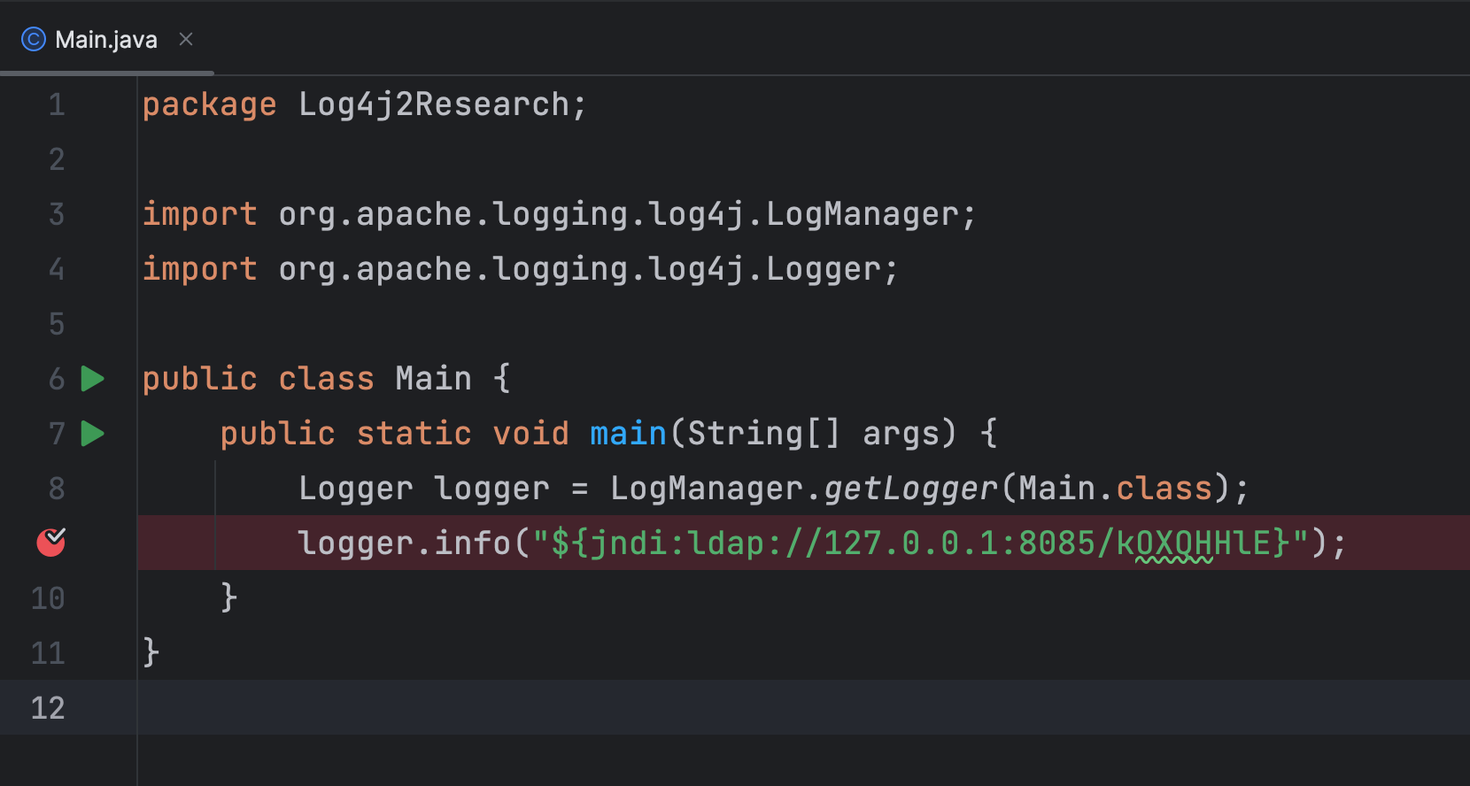Run main method via gutter arrow on line 7
The width and height of the screenshot is (1470, 786).
coord(93,434)
